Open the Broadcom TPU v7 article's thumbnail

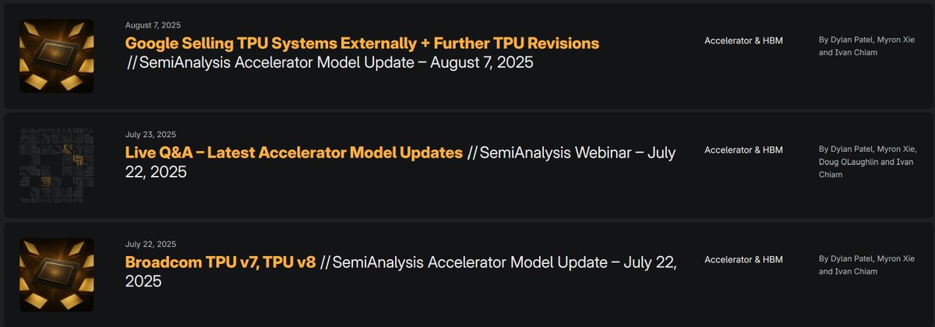point(57,275)
